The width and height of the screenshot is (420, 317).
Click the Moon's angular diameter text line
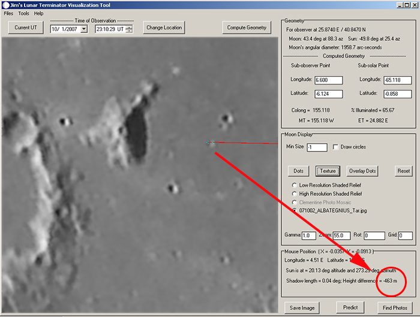pyautogui.click(x=335, y=47)
